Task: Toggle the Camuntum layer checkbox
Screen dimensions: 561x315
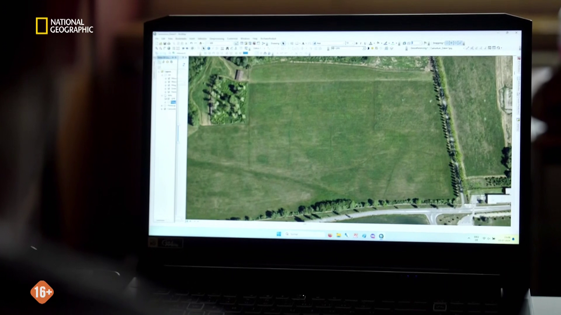Action: click(x=165, y=109)
